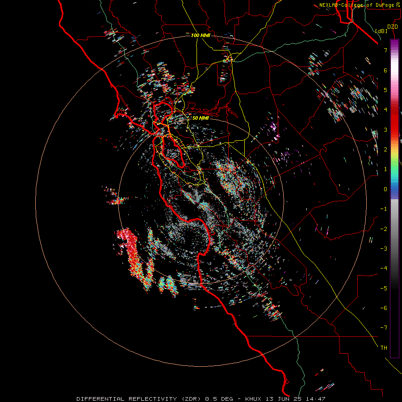Click the 2 value on the color scale
Viewport: 402px width, 402px height.
coord(385,150)
